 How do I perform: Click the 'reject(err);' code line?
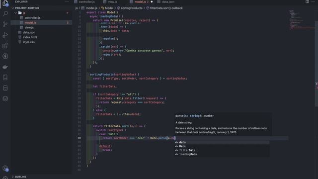coord(112,55)
